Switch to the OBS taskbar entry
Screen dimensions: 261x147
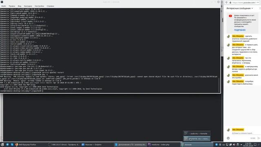[x=64, y=145]
